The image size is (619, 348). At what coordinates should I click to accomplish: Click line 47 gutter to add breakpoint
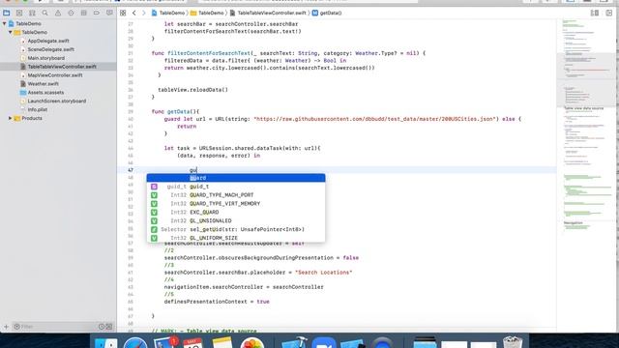click(131, 170)
